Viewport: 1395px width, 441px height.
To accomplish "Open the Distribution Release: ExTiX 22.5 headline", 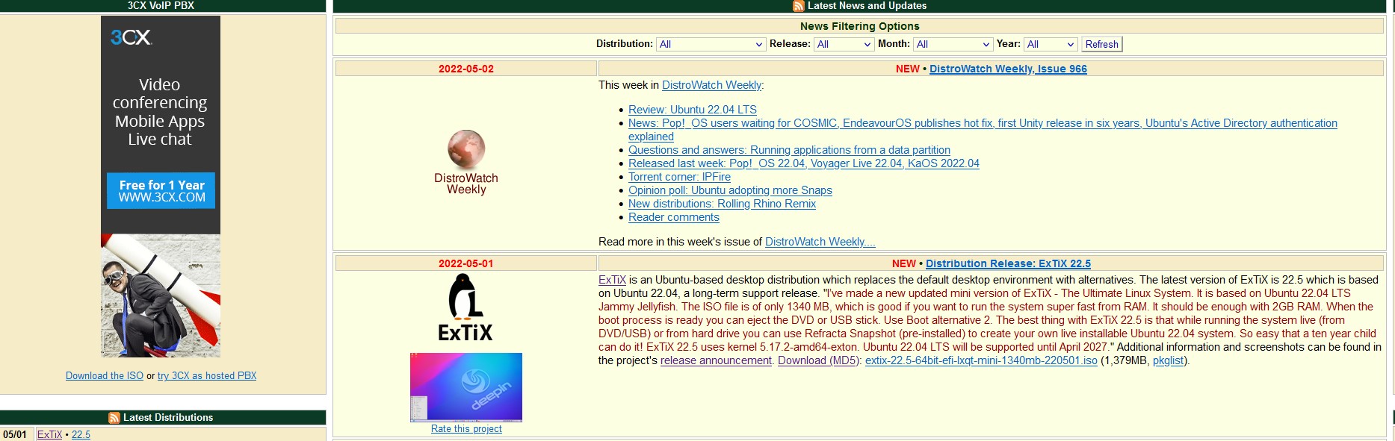I will point(1008,263).
